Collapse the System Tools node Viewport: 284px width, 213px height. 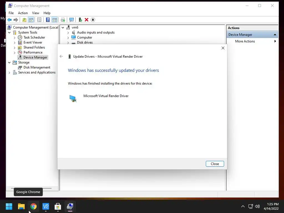9,32
